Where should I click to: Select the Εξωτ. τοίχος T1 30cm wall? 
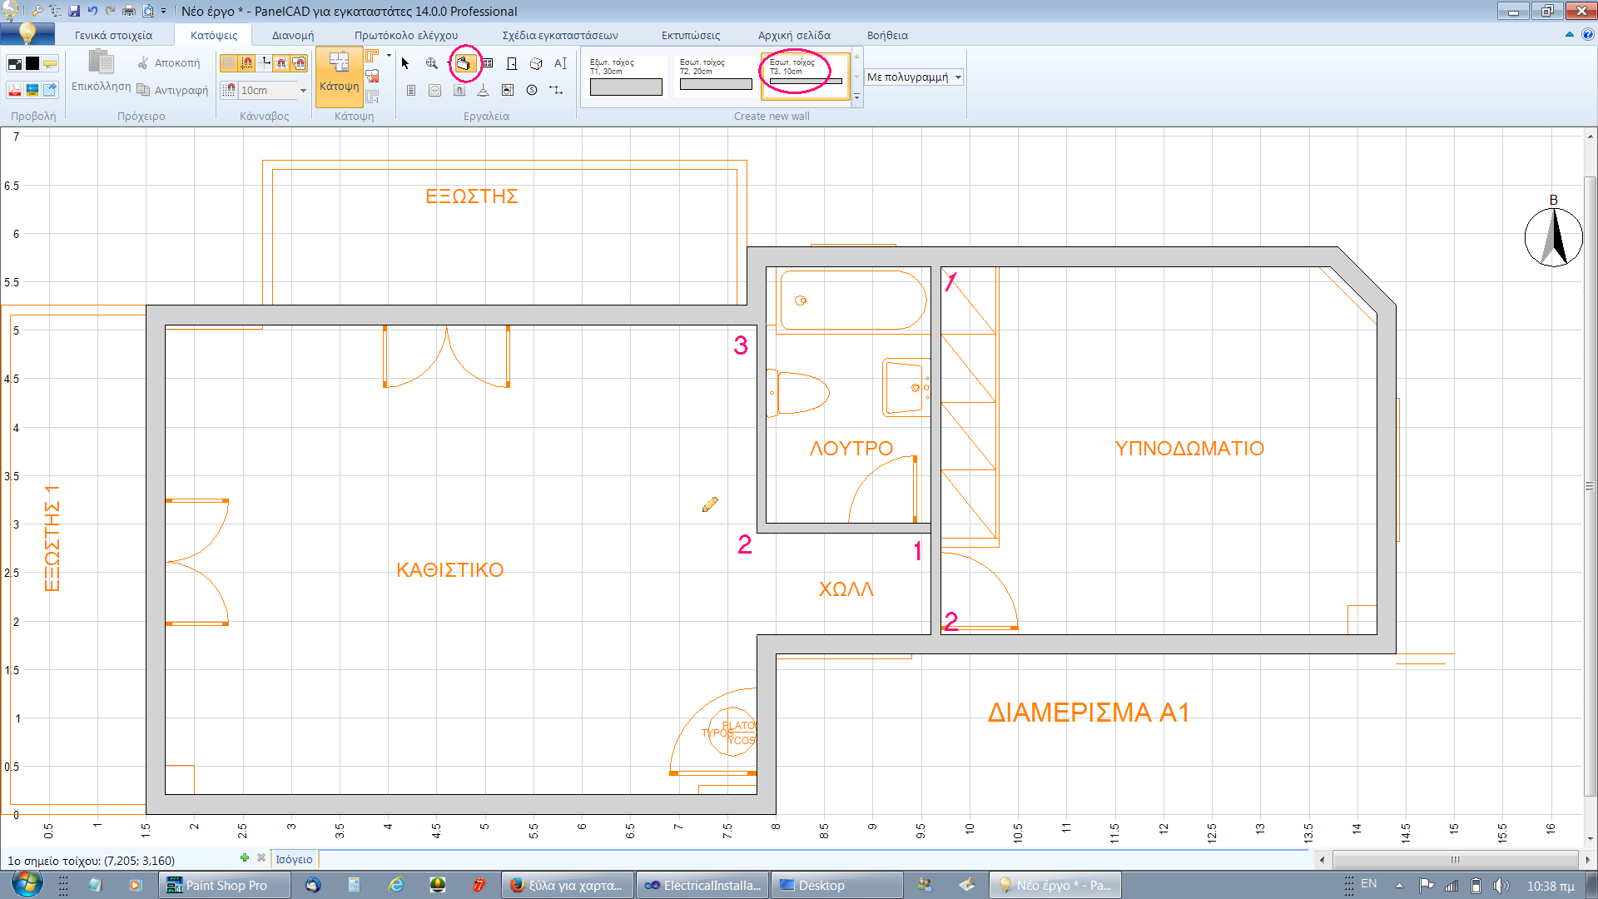click(626, 77)
